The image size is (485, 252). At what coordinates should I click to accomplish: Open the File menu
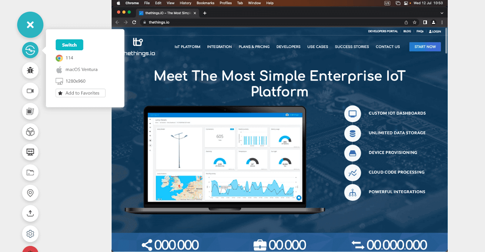click(x=147, y=3)
